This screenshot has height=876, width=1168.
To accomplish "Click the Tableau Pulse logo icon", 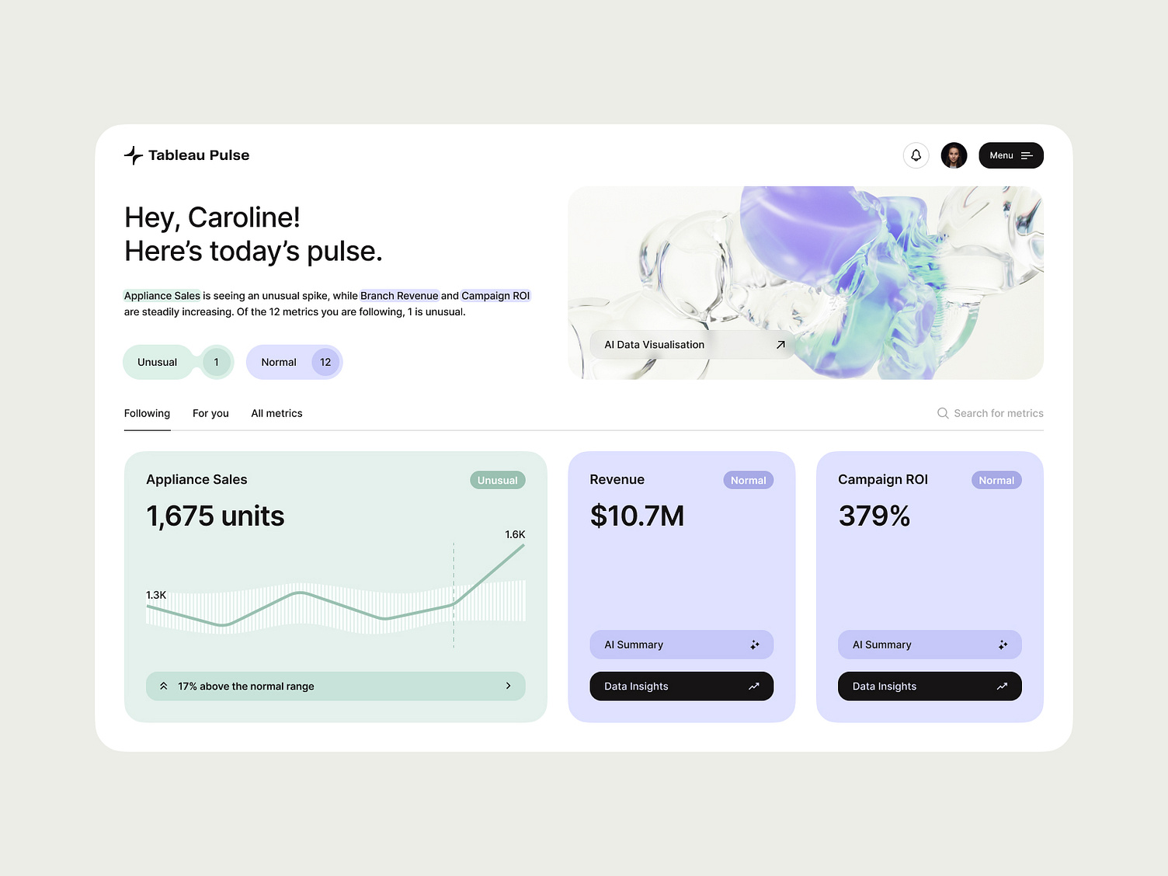I will click(x=133, y=155).
